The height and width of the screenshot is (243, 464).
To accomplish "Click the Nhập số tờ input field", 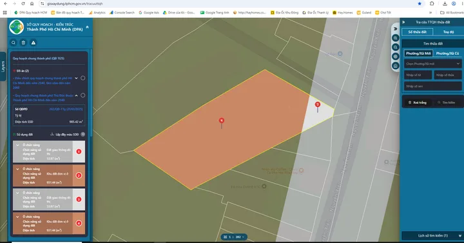I will [x=418, y=75].
